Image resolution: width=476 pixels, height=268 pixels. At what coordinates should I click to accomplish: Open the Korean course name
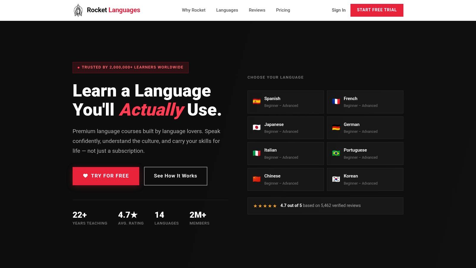[x=351, y=176]
